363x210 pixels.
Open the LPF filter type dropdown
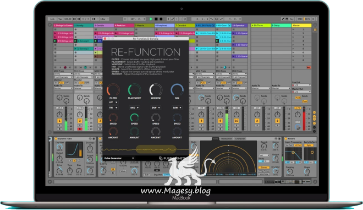(x=113, y=103)
